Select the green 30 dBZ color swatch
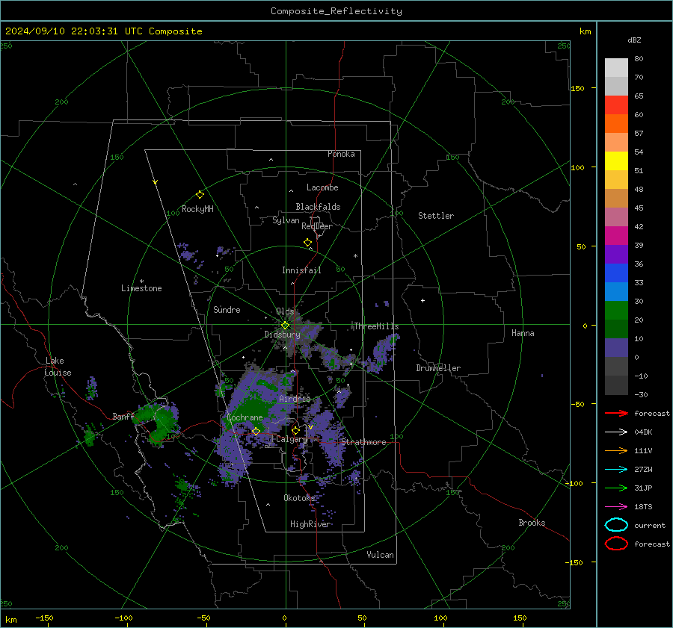The image size is (673, 628). (x=616, y=311)
